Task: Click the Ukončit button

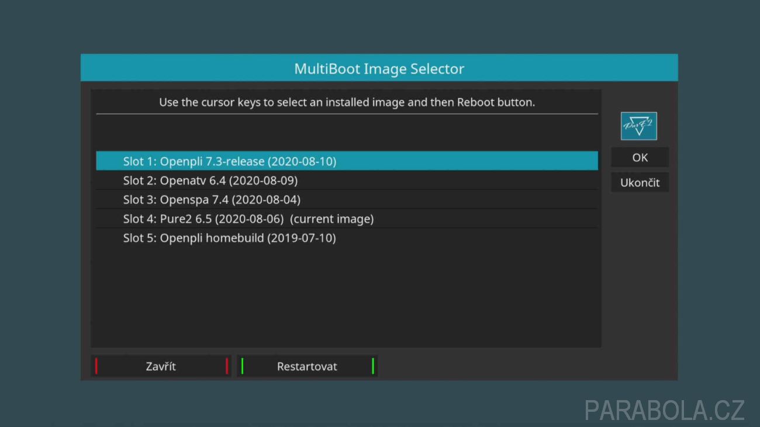Action: [x=640, y=182]
